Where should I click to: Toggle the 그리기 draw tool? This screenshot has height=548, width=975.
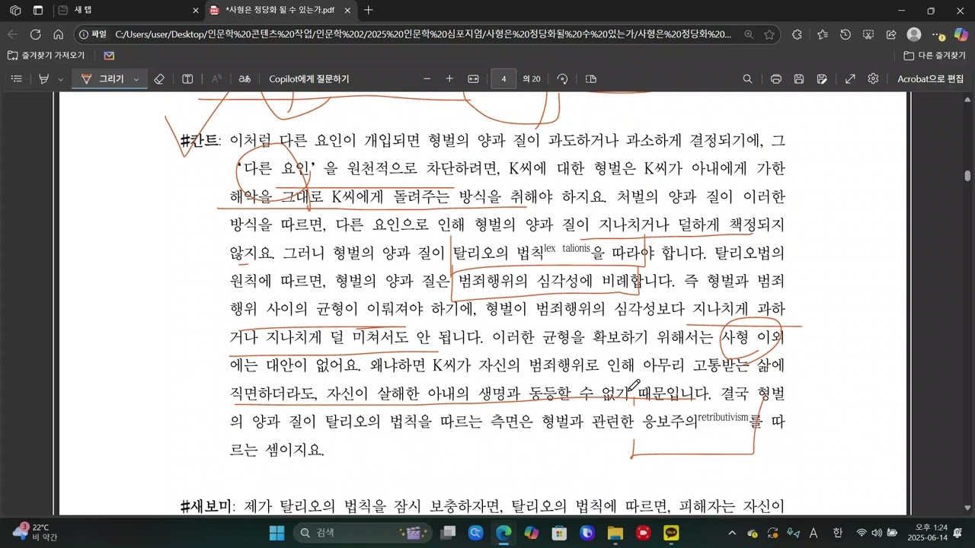pyautogui.click(x=101, y=79)
